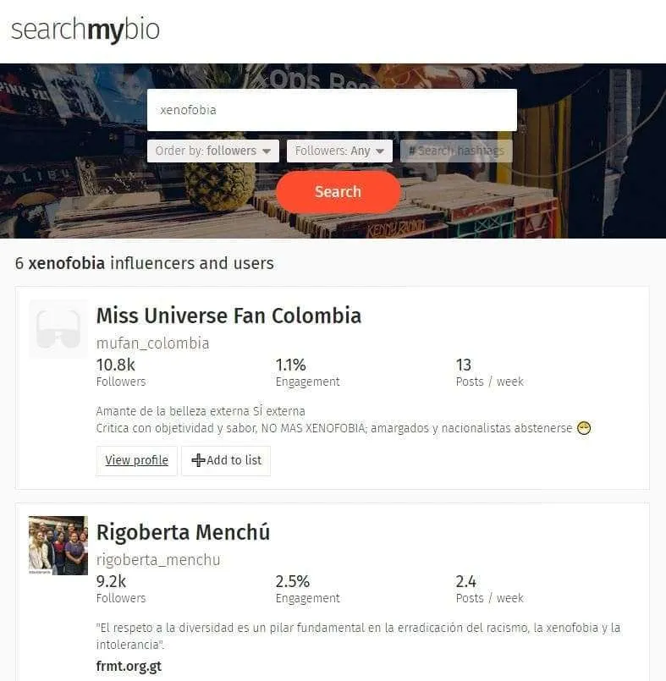The image size is (666, 681).
Task: Visit the frmt.org.gt link
Action: [129, 667]
